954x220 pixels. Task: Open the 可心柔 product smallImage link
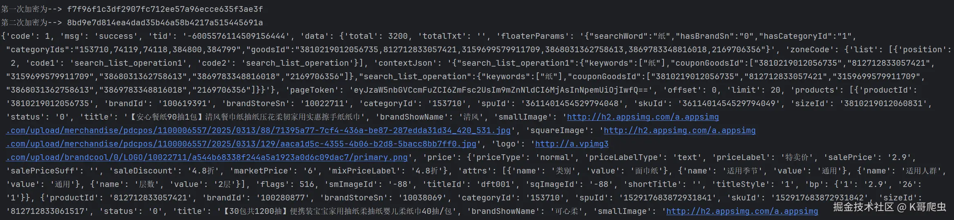point(742,211)
